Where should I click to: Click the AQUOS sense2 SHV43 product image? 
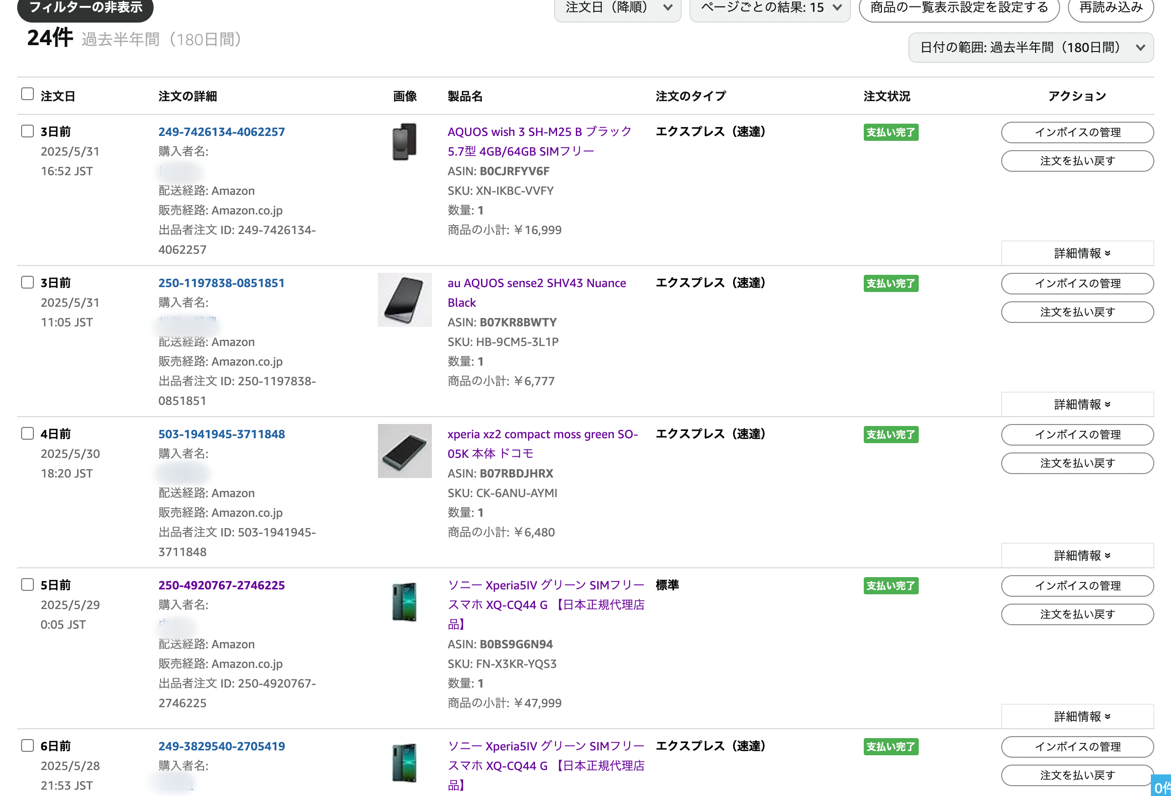coord(404,300)
